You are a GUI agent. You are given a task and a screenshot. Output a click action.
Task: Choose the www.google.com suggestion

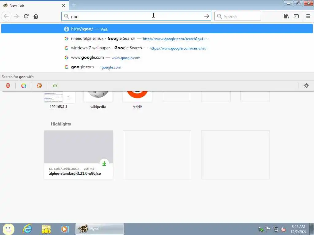point(157,58)
